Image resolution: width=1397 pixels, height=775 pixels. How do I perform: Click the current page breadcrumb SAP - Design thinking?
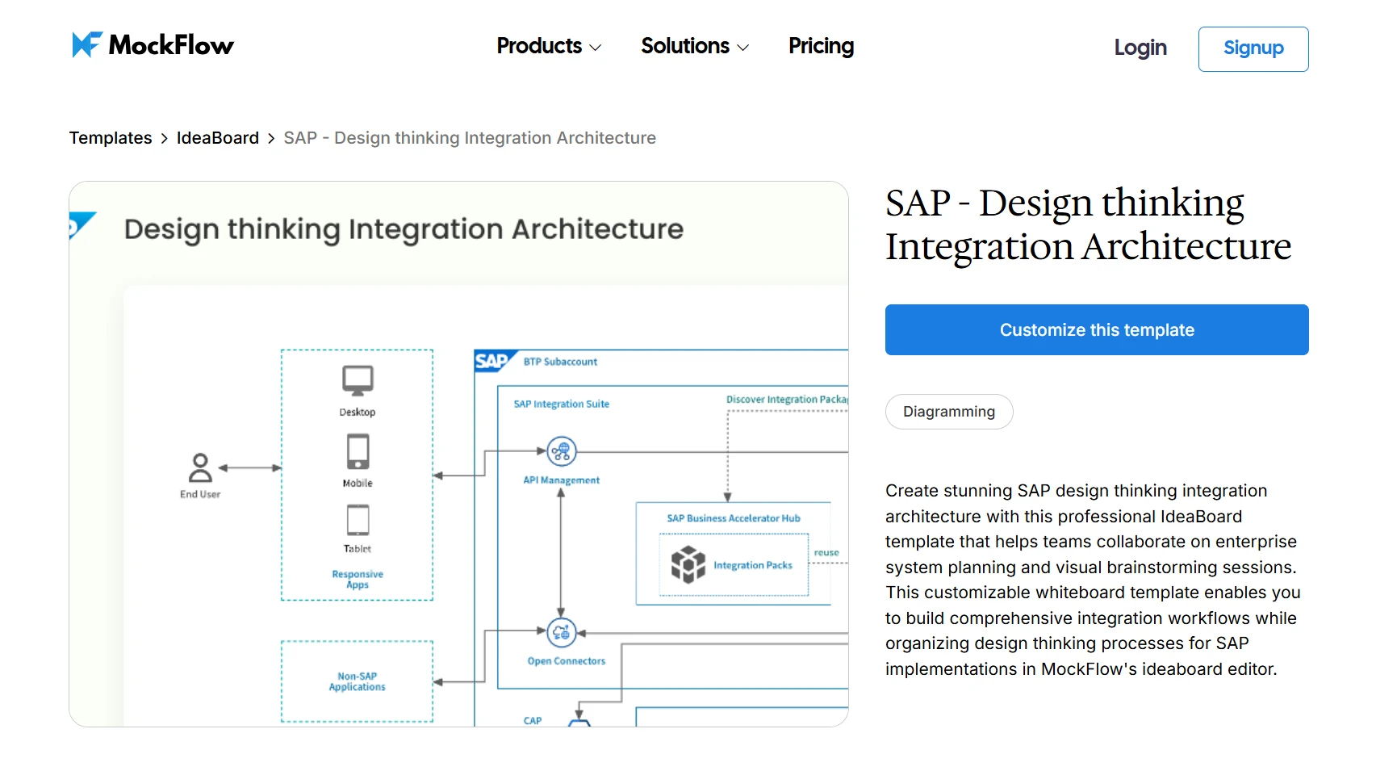pos(470,138)
